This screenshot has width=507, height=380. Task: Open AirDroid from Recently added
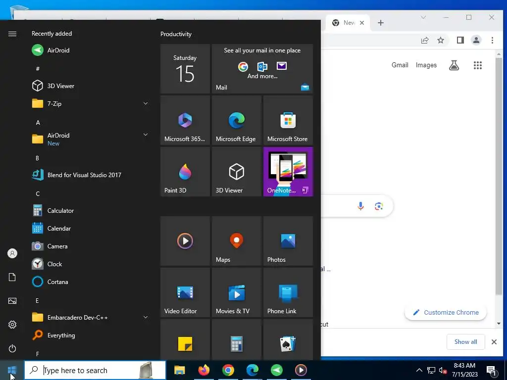tap(90, 50)
